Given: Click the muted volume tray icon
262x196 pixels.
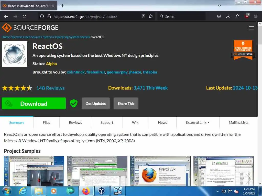Looking at the screenshot, I should coord(236,191).
